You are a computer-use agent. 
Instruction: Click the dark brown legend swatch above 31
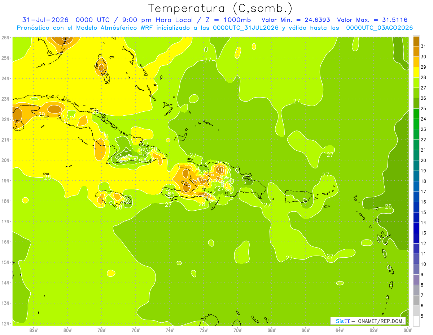[x=416, y=42]
